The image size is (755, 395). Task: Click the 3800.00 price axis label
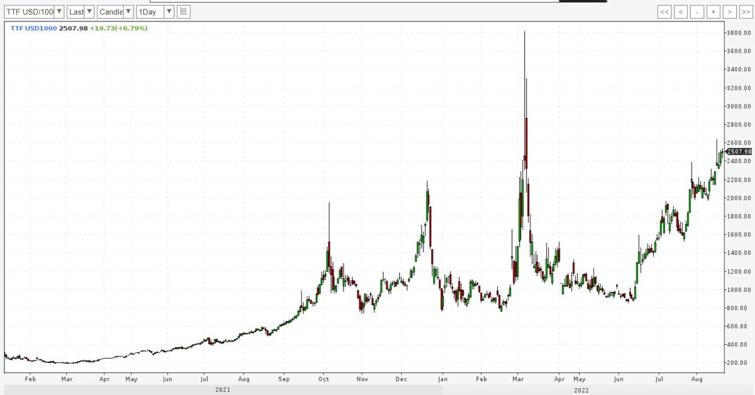pos(739,33)
